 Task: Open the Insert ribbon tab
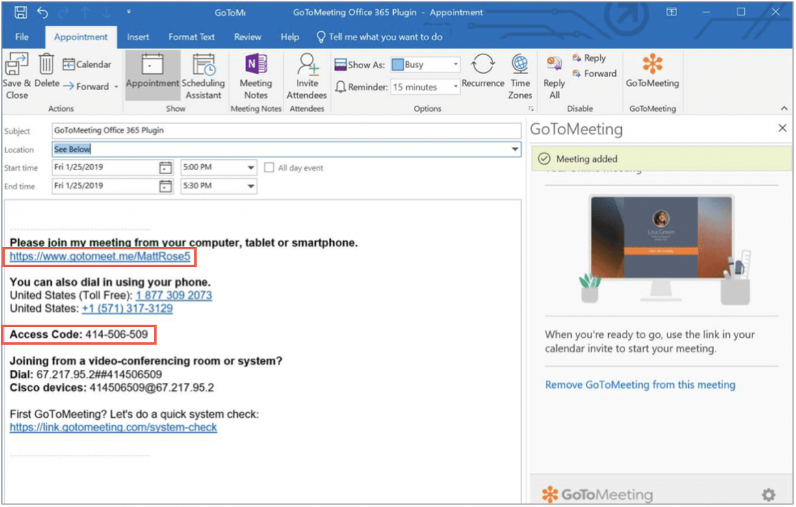(138, 36)
